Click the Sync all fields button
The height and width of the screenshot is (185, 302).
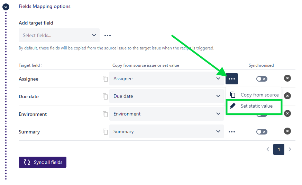coord(43,162)
